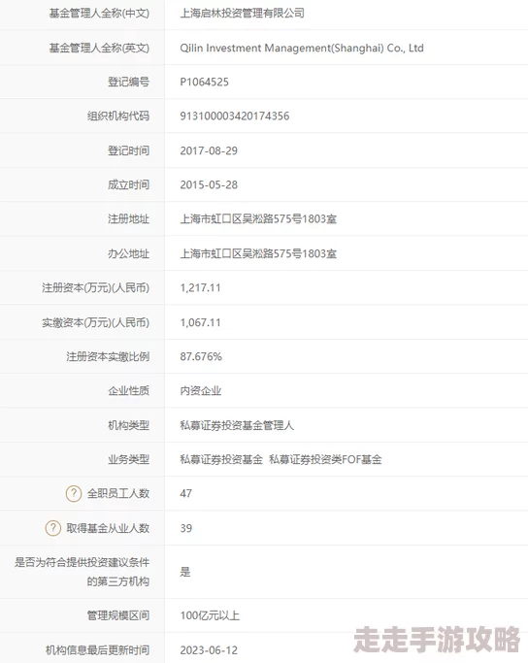This screenshot has height=663, width=528.
Task: Click the label 注册资本(万元)(人民币)
Action: [95, 288]
